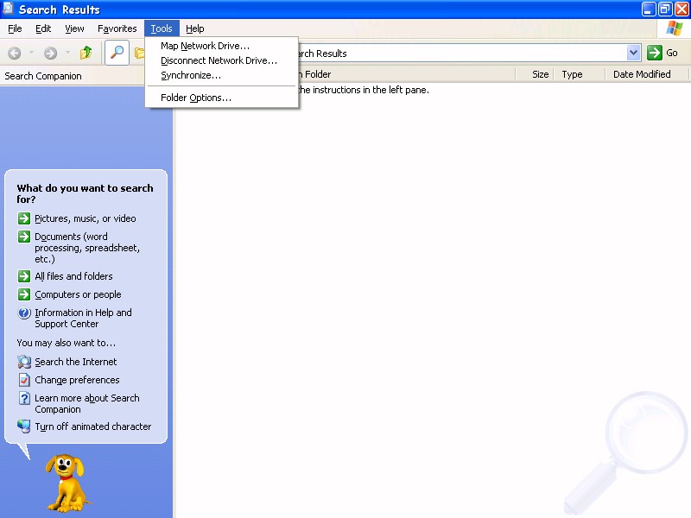Viewport: 691px width, 518px height.
Task: Open Information in Help and Support Center
Action: point(83,318)
